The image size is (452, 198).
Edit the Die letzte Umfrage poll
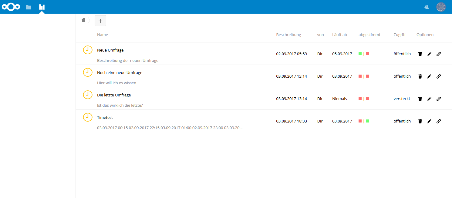[429, 99]
